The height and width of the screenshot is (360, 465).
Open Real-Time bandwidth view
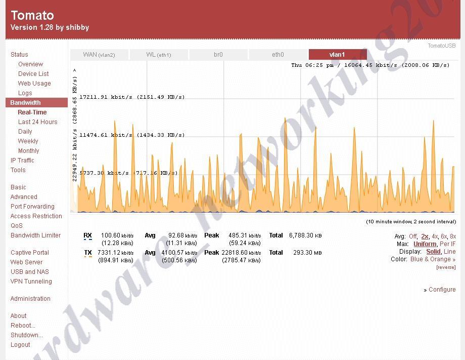tap(32, 112)
